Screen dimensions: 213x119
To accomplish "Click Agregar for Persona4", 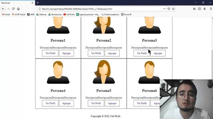I will pos(67,103).
